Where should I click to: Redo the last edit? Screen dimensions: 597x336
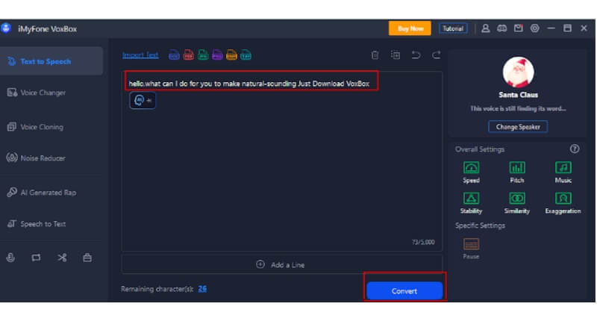pyautogui.click(x=437, y=55)
